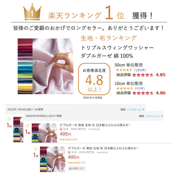Click the large gold crown number one icon
This screenshot has height=178, width=178.
tap(32, 12)
